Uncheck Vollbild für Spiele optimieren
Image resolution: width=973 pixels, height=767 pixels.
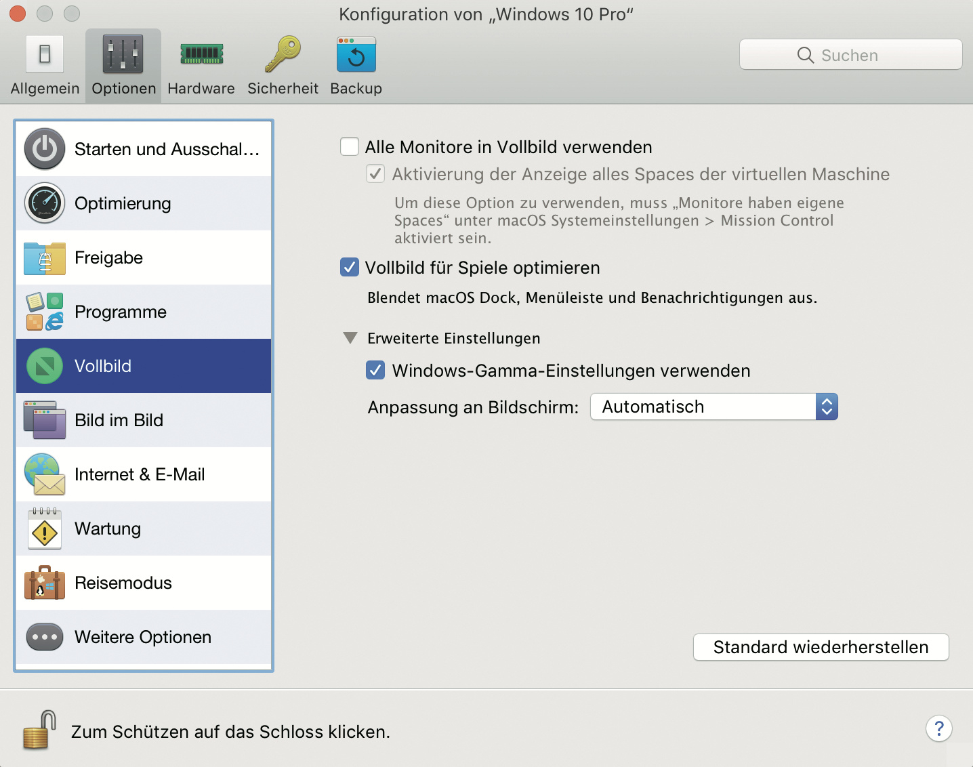pyautogui.click(x=350, y=267)
